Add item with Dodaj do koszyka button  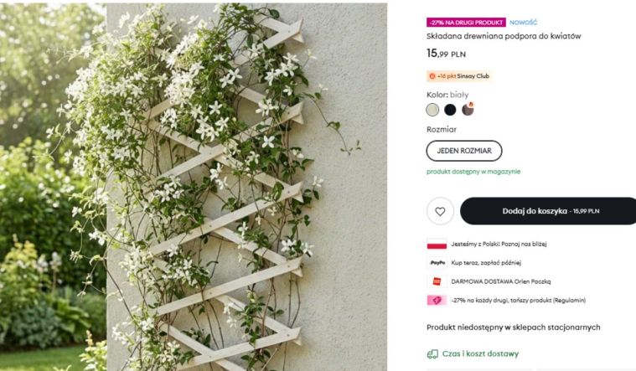click(x=548, y=211)
